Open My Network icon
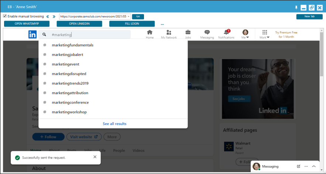326x174 pixels. coord(169,32)
